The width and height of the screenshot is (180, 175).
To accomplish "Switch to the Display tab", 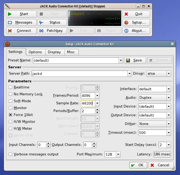I will point(54,52).
